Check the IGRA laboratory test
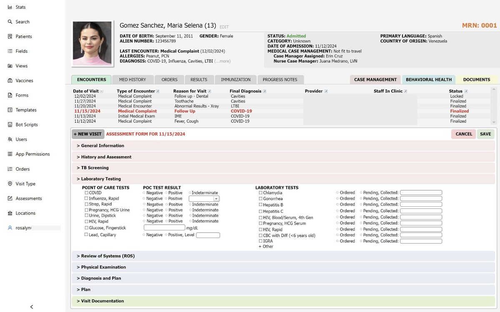Image resolution: width=500 pixels, height=312 pixels. tap(260, 241)
